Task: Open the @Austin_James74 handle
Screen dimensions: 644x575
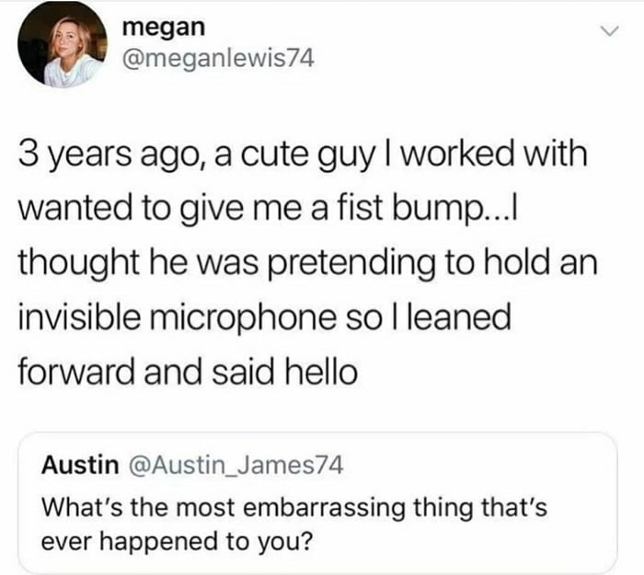Action: (236, 466)
